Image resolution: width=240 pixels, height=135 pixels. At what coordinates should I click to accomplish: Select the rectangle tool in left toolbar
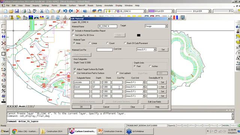tap(3, 54)
